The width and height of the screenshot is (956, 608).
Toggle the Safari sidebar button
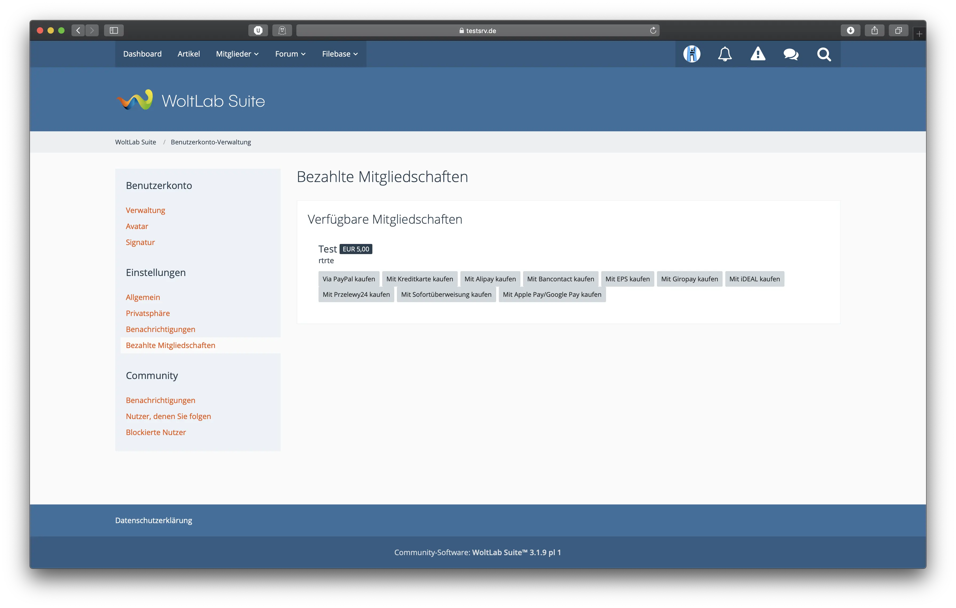coord(114,31)
